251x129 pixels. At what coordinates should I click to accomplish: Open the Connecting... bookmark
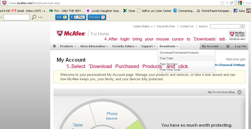184,11
